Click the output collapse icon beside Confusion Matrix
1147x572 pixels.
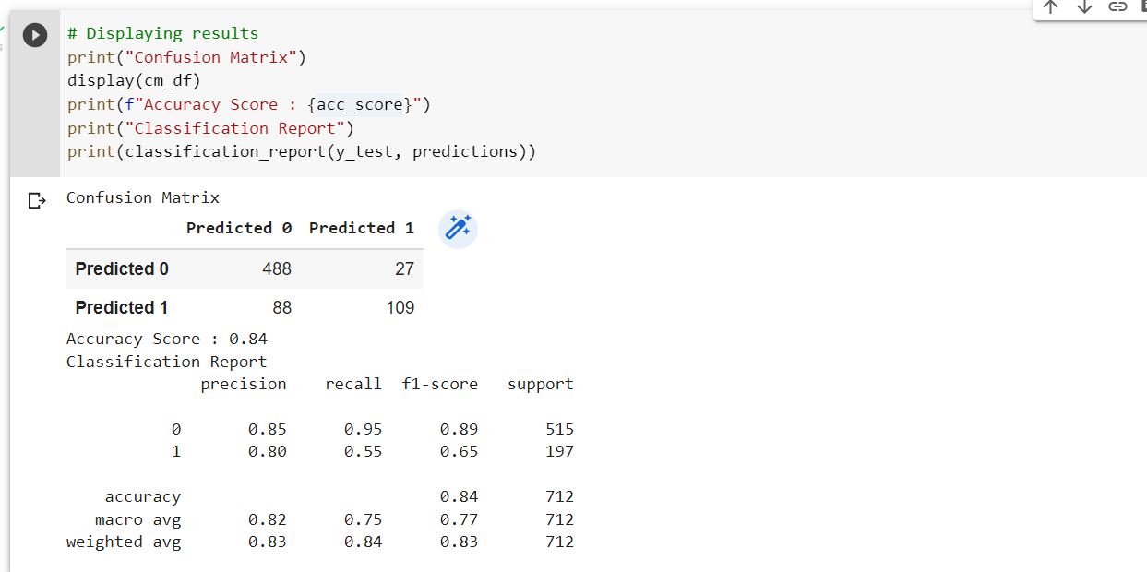[36, 200]
